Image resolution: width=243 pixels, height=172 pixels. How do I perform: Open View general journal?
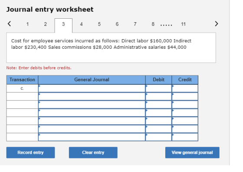[x=192, y=152]
